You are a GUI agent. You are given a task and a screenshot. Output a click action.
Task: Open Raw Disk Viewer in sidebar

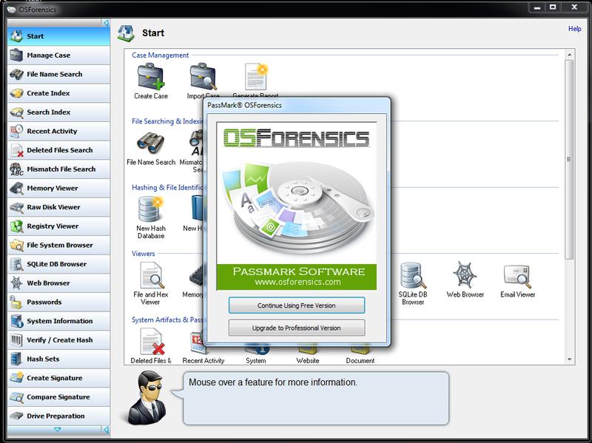point(59,207)
